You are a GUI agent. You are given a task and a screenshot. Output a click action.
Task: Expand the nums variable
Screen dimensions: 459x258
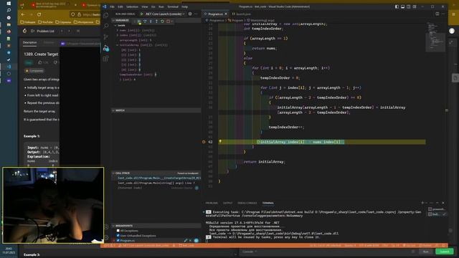coord(118,30)
